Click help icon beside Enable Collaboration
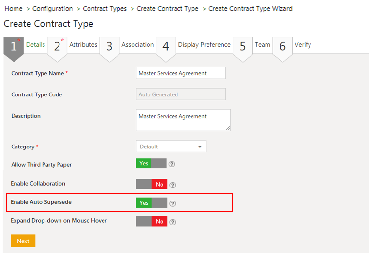This screenshot has height=254, width=369. [x=173, y=185]
